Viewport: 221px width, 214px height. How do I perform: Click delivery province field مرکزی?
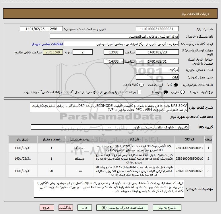(157, 70)
